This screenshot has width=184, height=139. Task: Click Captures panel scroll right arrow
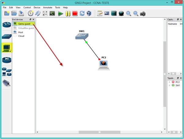click(x=181, y=73)
